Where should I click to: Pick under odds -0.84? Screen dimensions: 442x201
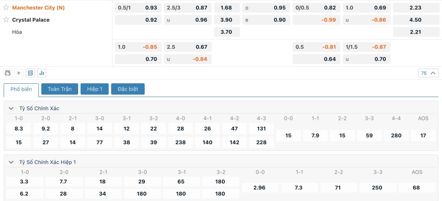click(188, 59)
